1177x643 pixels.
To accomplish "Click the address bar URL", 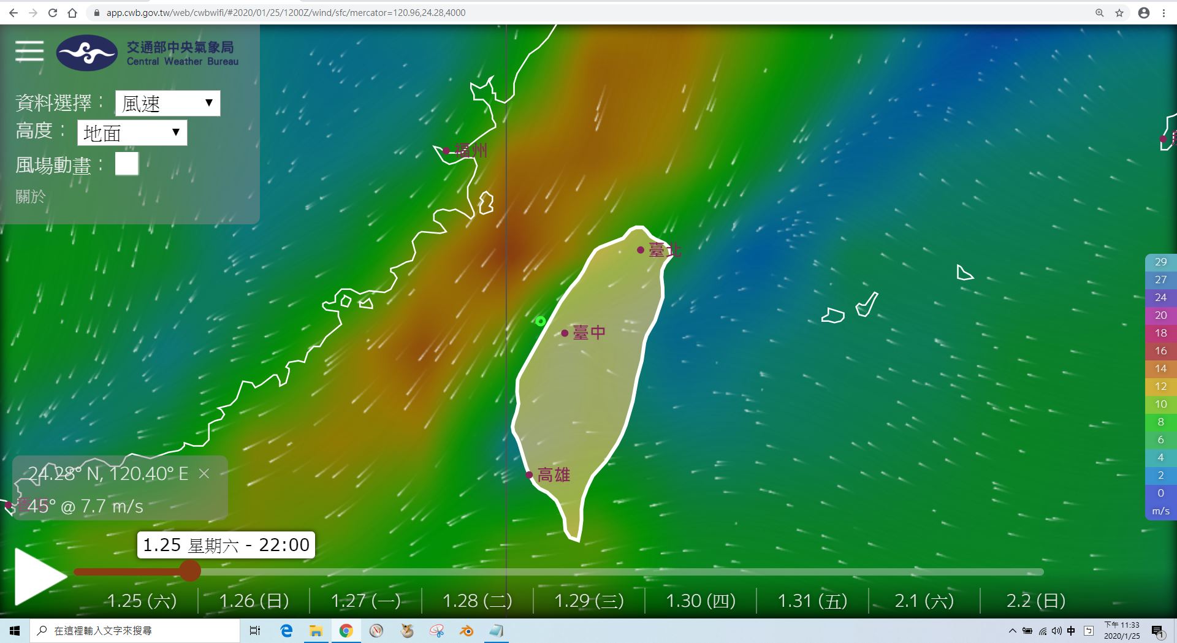I will coord(286,12).
